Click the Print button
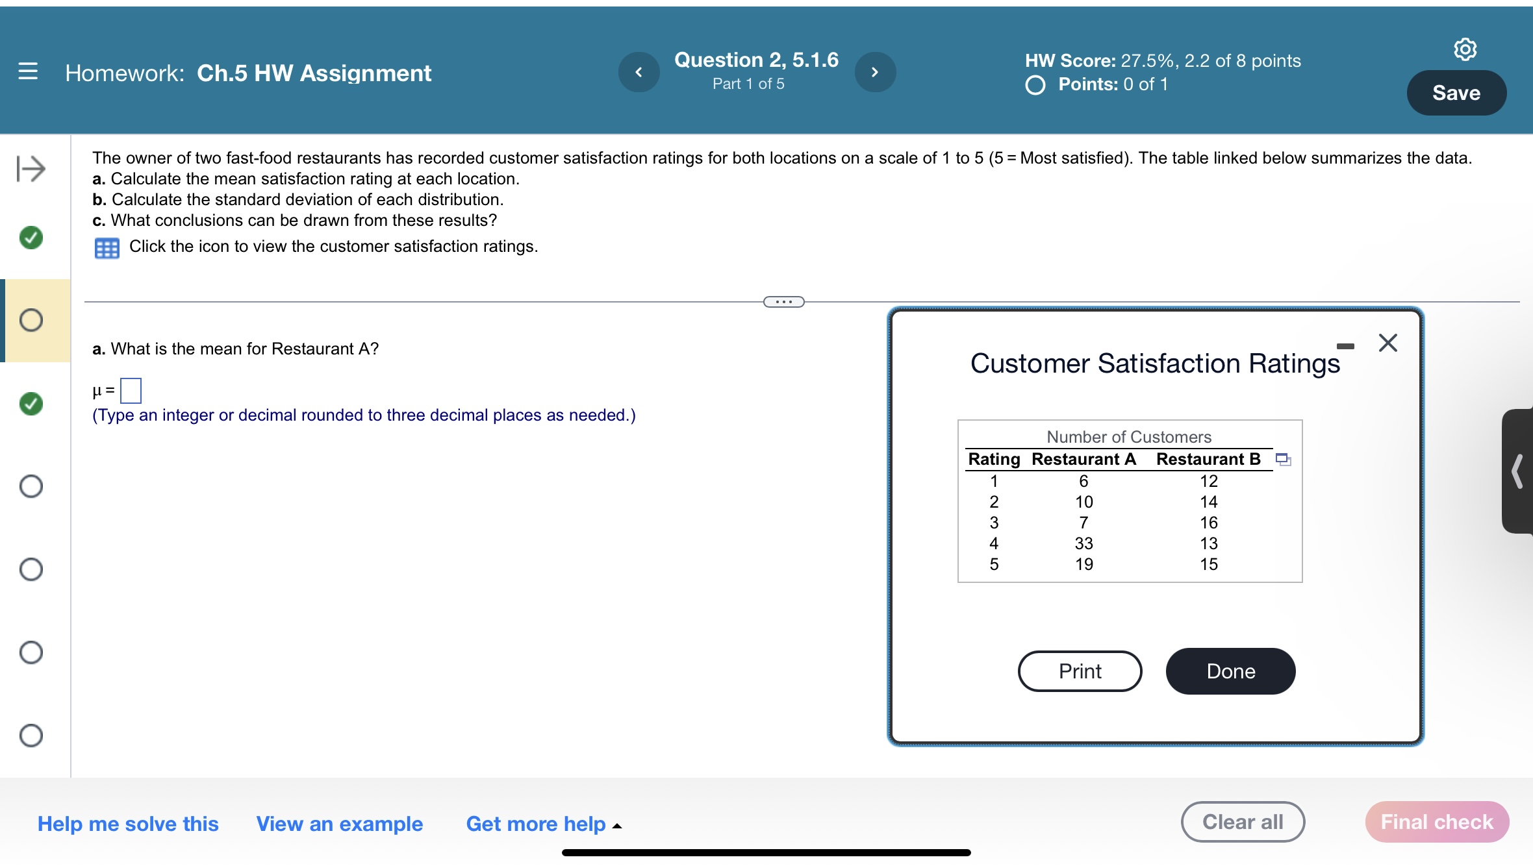This screenshot has width=1533, height=866. pyautogui.click(x=1080, y=671)
